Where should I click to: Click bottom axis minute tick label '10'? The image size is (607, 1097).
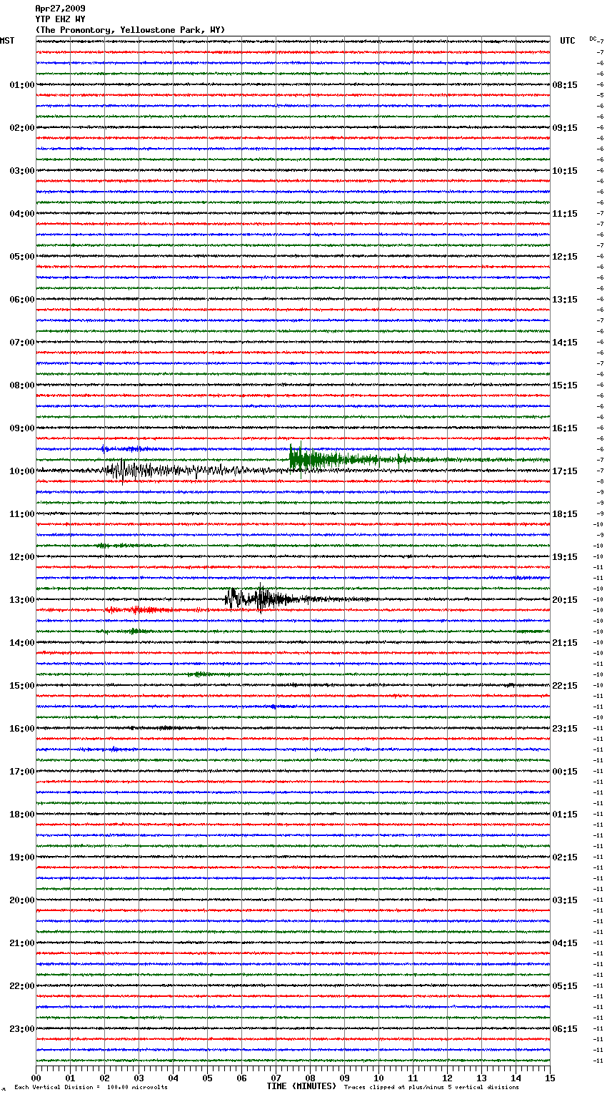[x=378, y=1078]
